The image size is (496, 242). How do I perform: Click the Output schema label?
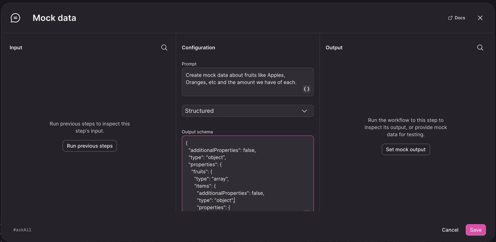tap(197, 132)
